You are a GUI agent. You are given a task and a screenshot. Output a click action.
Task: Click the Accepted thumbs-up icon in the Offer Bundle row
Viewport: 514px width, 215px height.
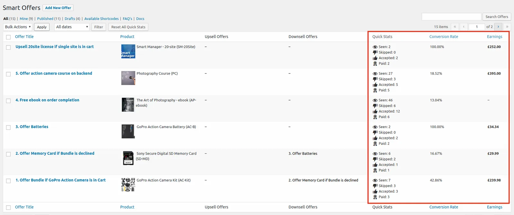[x=375, y=192]
